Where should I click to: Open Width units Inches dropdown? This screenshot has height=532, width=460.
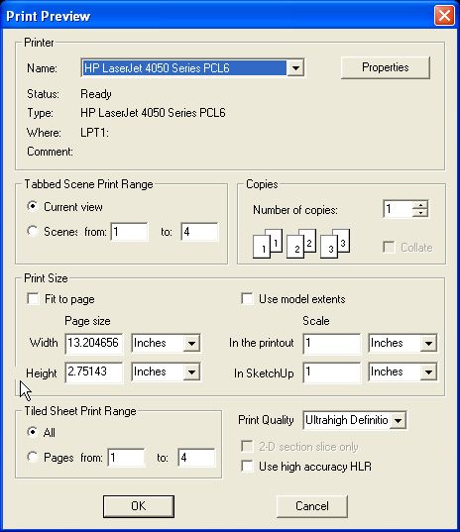tap(191, 343)
